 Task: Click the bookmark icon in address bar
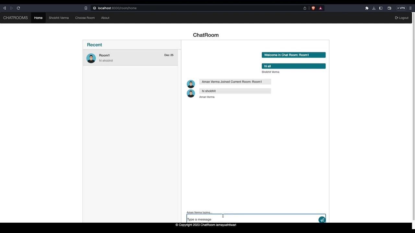(x=86, y=8)
